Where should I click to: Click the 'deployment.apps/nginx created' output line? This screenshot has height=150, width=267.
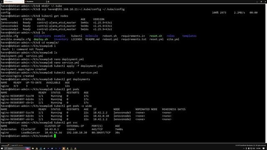tap(23, 69)
